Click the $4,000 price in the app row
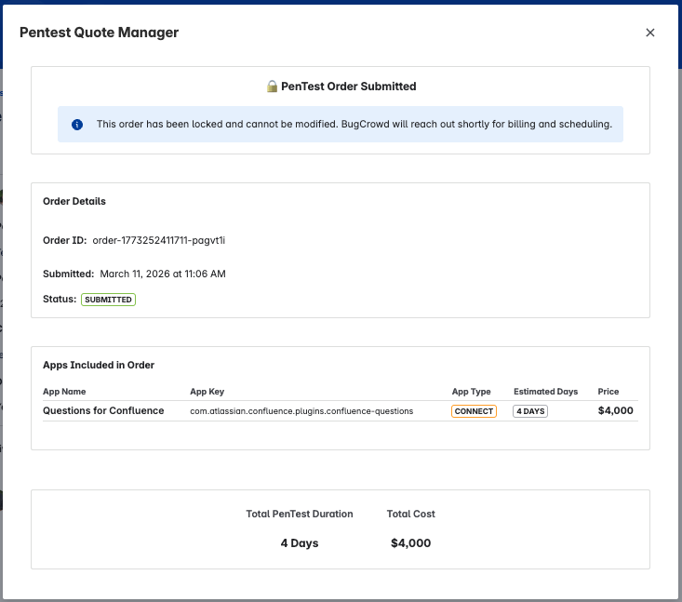This screenshot has height=602, width=682. [x=615, y=410]
